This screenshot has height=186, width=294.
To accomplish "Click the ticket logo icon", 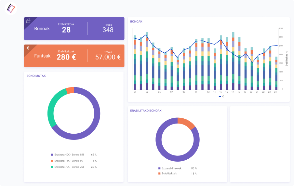I will pyautogui.click(x=11, y=8).
